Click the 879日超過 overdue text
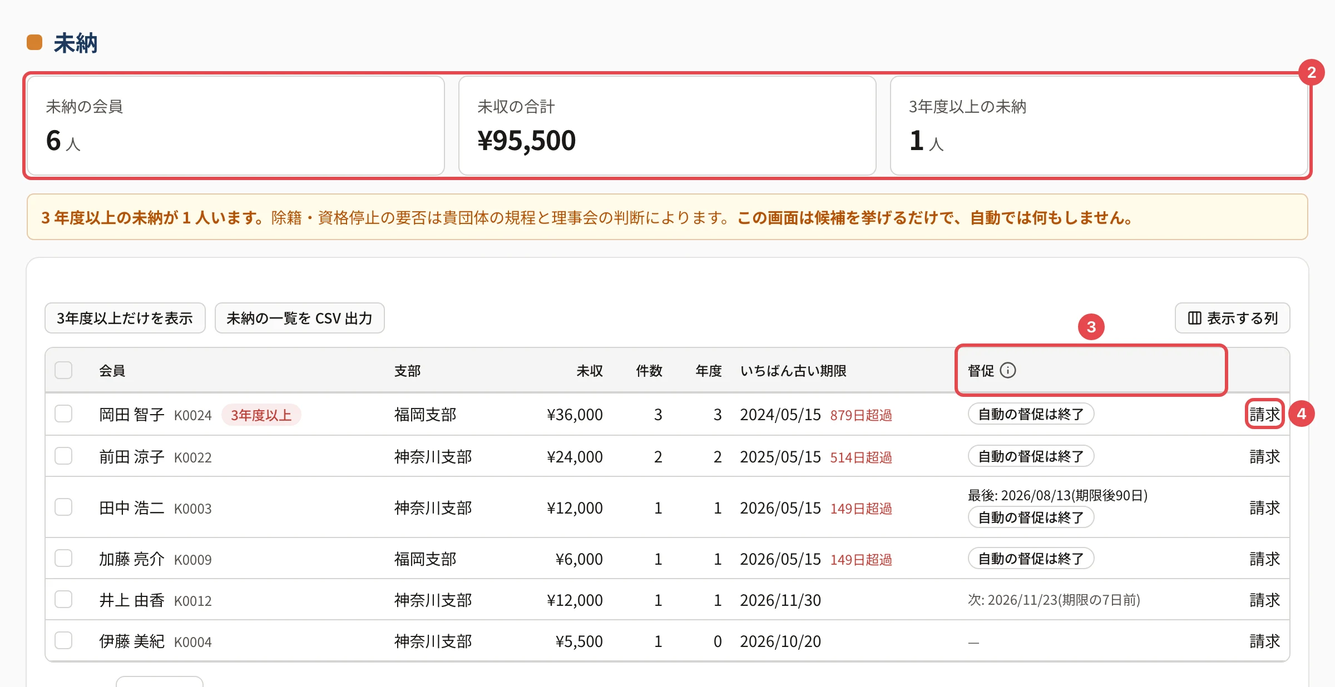 (x=861, y=415)
